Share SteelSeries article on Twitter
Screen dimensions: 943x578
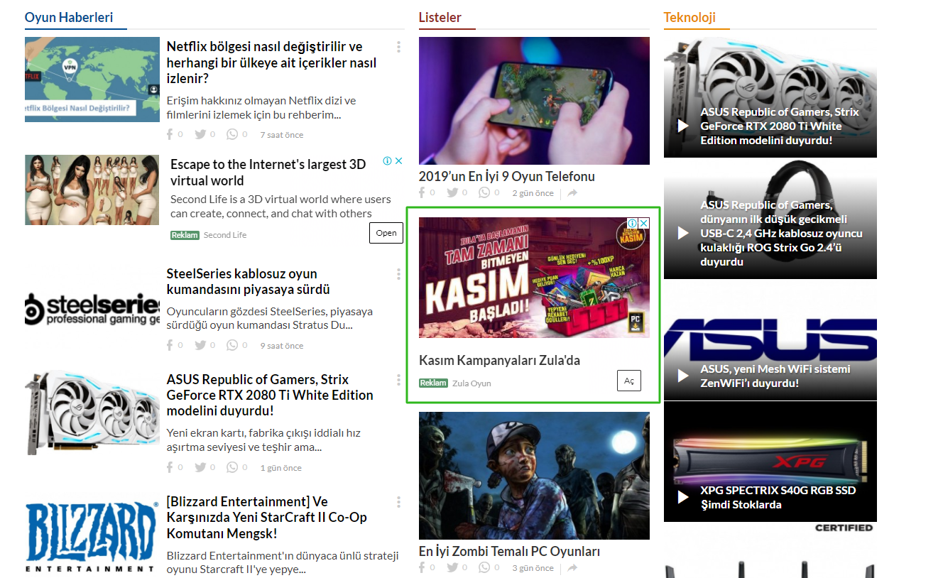coord(200,345)
